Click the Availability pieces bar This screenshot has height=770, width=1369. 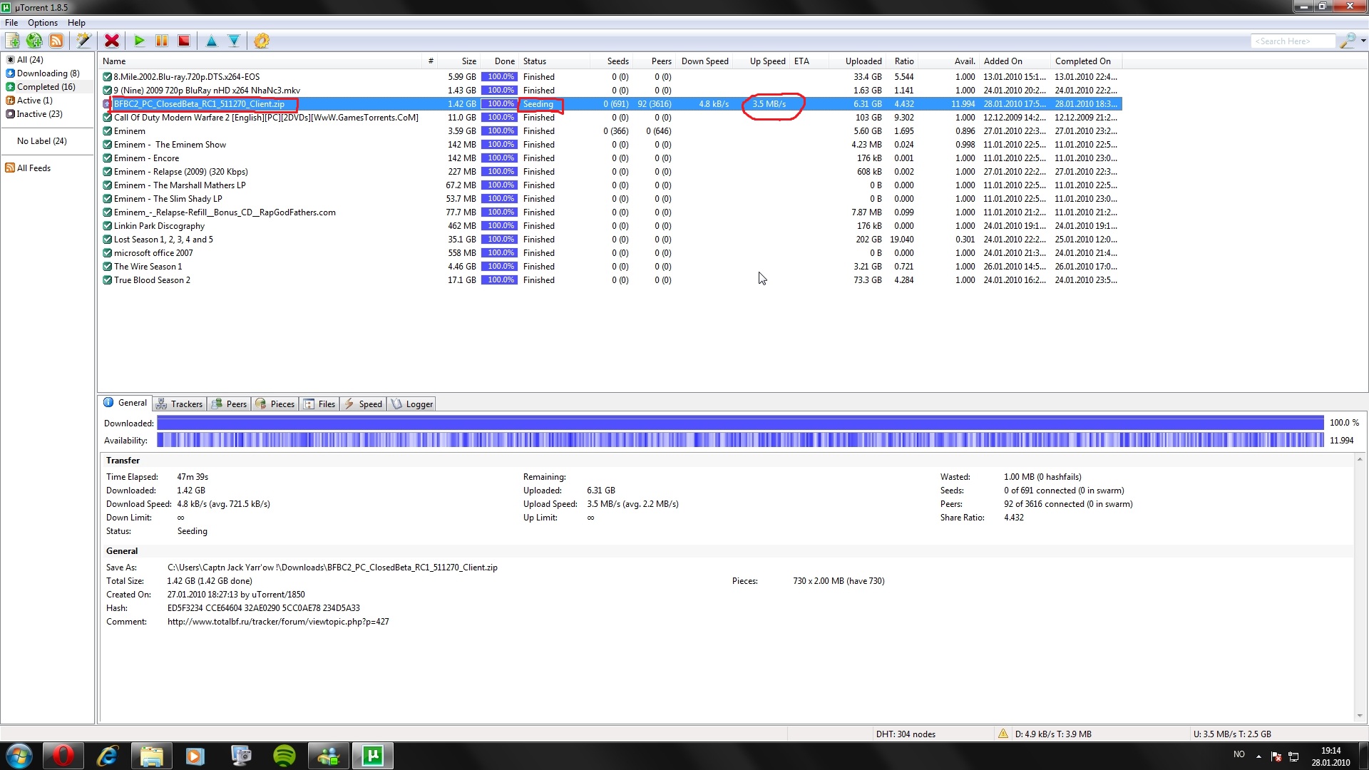(x=740, y=441)
